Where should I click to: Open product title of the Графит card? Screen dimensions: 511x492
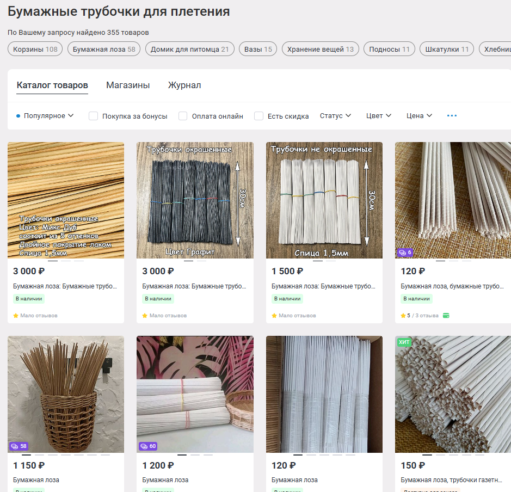pyautogui.click(x=194, y=286)
